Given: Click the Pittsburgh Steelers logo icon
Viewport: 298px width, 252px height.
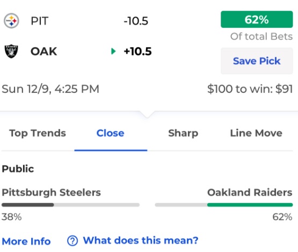Looking at the screenshot, I should (11, 21).
